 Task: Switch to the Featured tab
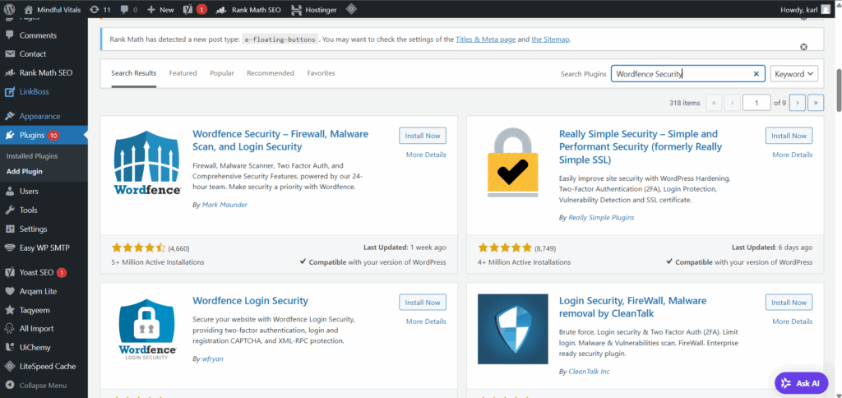(183, 73)
